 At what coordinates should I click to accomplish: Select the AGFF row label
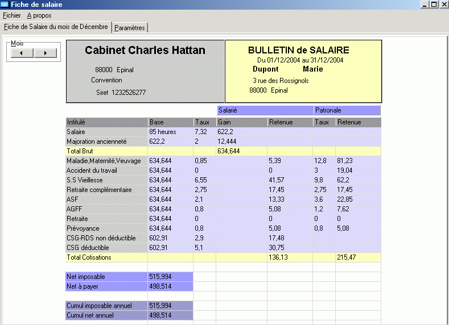coord(106,209)
